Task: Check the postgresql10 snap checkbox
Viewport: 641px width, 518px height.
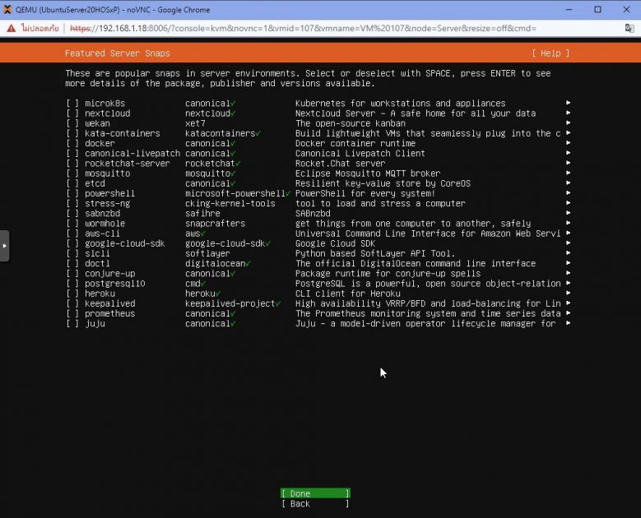Action: click(72, 284)
